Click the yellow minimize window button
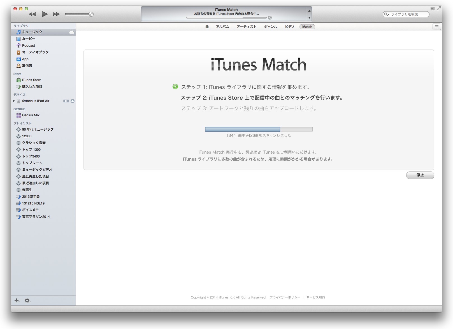 tap(21, 9)
